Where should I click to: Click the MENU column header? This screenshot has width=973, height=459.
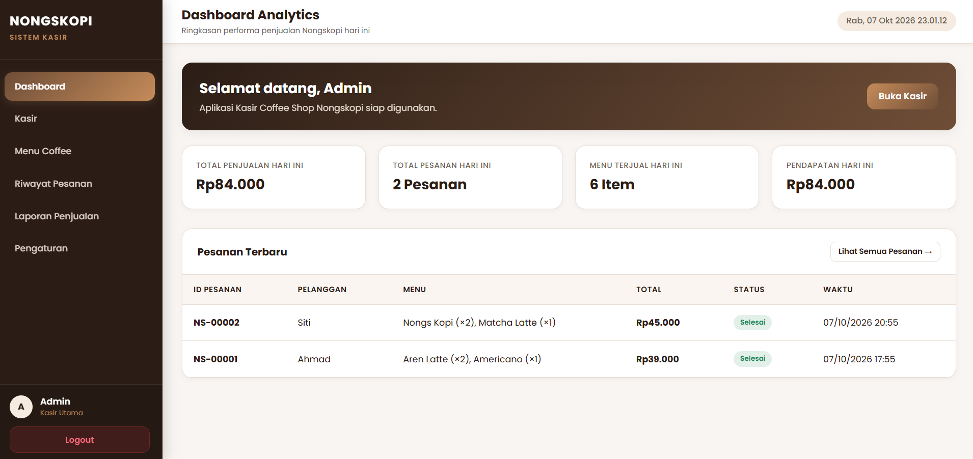(x=415, y=290)
